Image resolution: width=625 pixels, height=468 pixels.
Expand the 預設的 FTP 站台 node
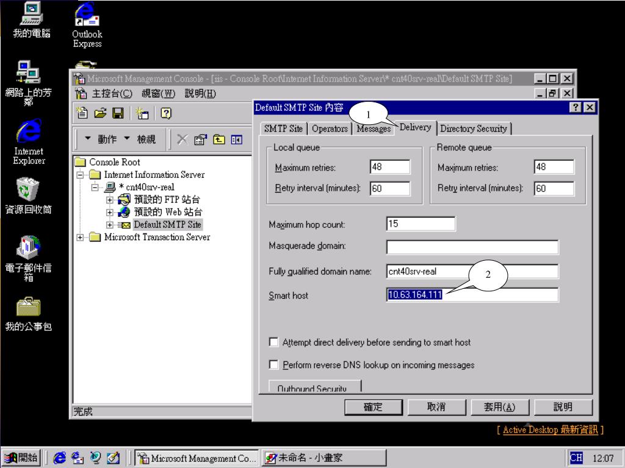tap(110, 200)
